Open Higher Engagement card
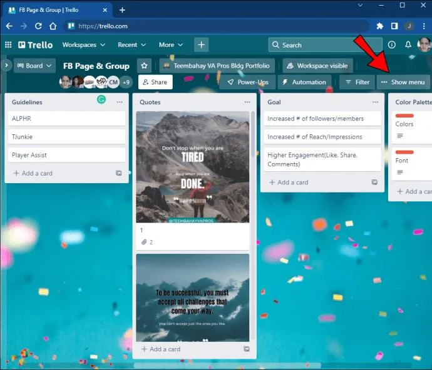The image size is (432, 370). click(x=322, y=159)
